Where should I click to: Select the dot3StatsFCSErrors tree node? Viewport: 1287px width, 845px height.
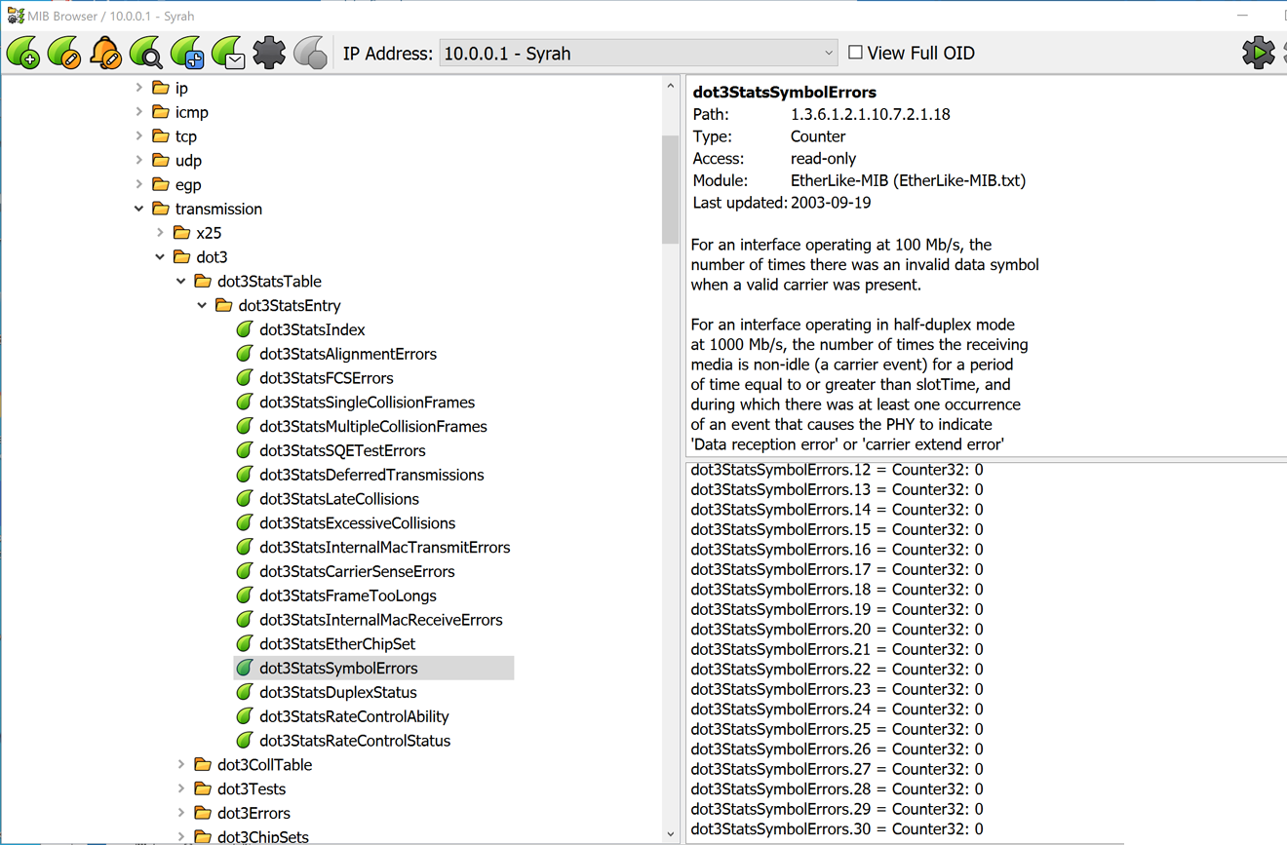[x=326, y=378]
